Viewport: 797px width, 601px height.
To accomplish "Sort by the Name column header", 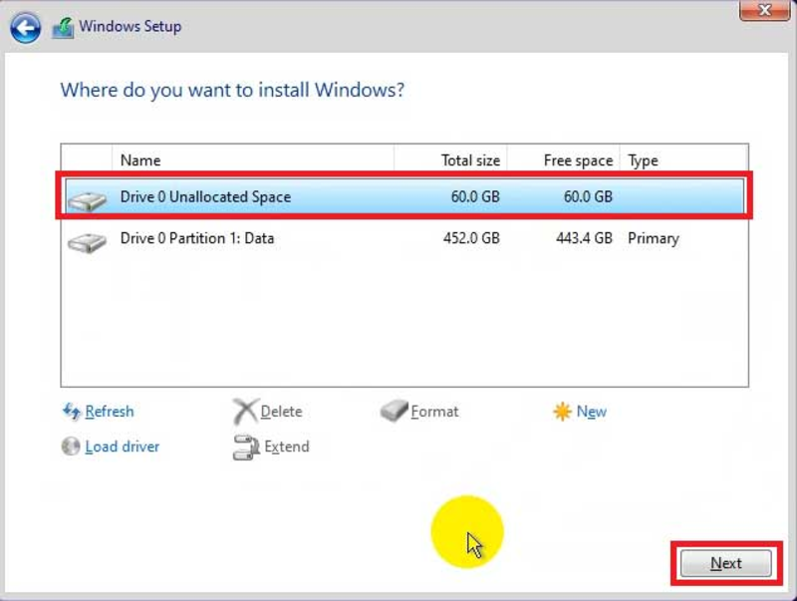I will pyautogui.click(x=253, y=160).
